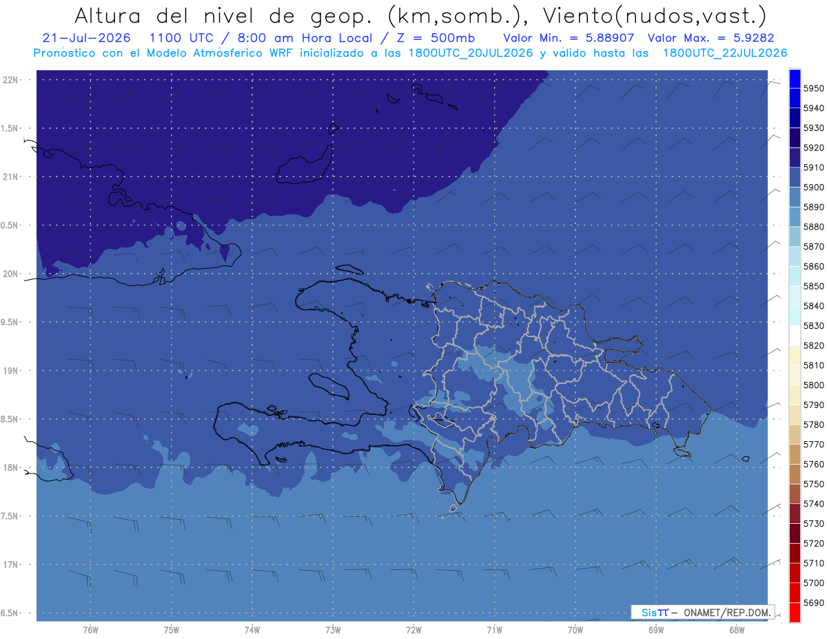Click the '5790' colorbar value

coord(813,405)
